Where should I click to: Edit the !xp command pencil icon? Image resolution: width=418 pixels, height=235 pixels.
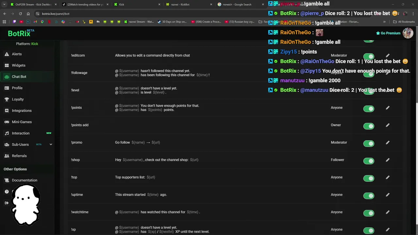click(x=388, y=229)
